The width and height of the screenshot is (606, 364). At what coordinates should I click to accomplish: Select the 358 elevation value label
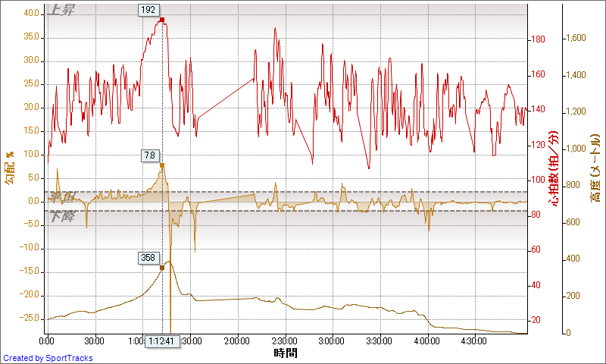148,258
